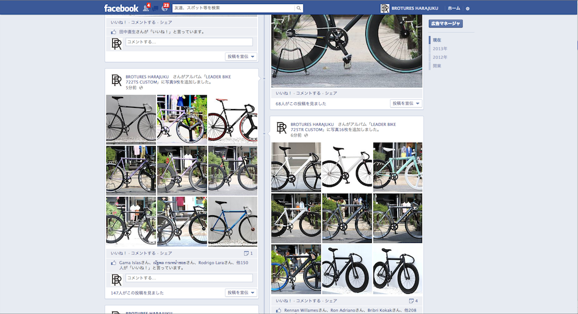The image size is (578, 314).
Task: Expand 投稿を宣伝 dropdown under 68人 views post
Action: click(406, 103)
